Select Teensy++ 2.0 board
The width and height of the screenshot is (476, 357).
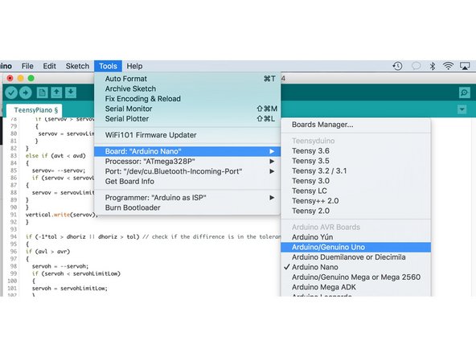[355, 201]
